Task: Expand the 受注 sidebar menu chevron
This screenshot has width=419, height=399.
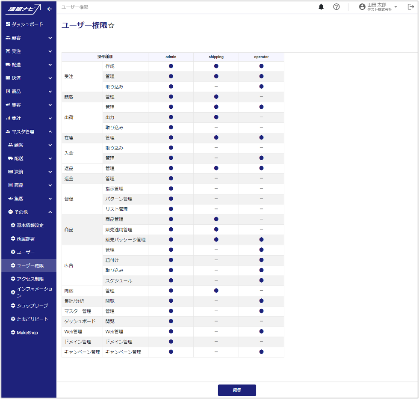Action: [x=50, y=51]
